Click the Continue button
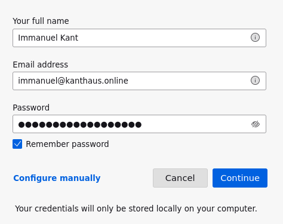283x224 pixels. tap(240, 178)
